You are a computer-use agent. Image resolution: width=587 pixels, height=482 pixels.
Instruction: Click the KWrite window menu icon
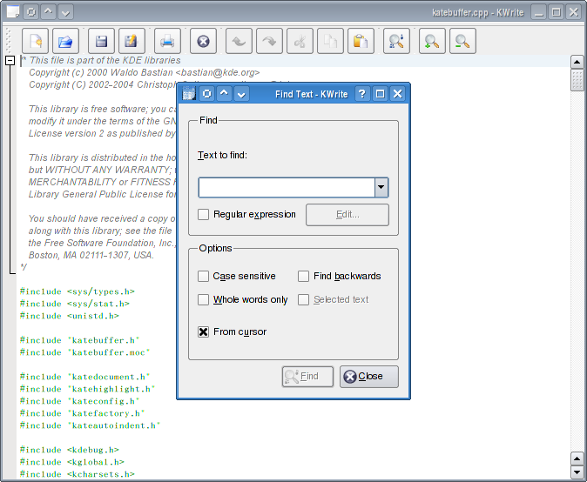[x=13, y=12]
